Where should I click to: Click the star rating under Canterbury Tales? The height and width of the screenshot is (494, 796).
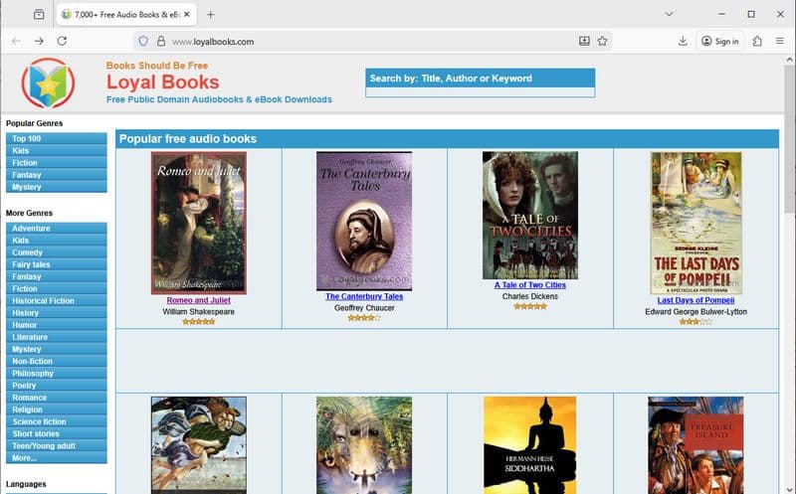(x=364, y=318)
